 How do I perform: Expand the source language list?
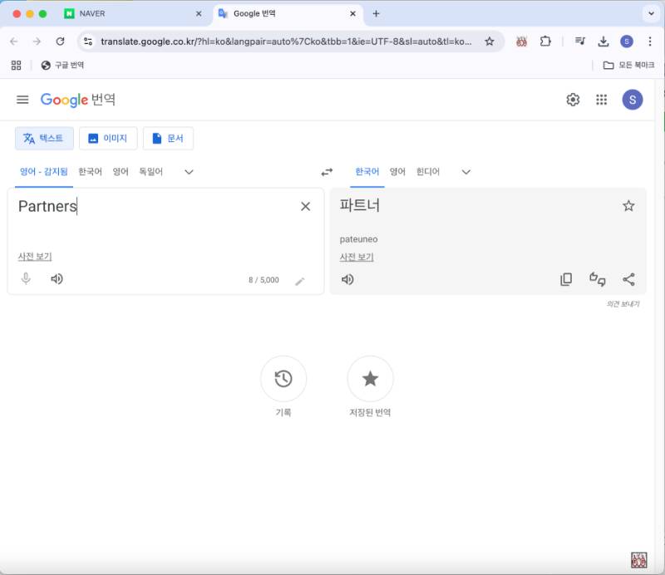189,172
